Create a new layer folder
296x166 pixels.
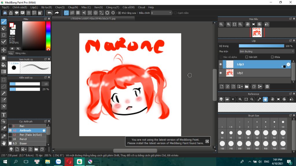point(247,86)
